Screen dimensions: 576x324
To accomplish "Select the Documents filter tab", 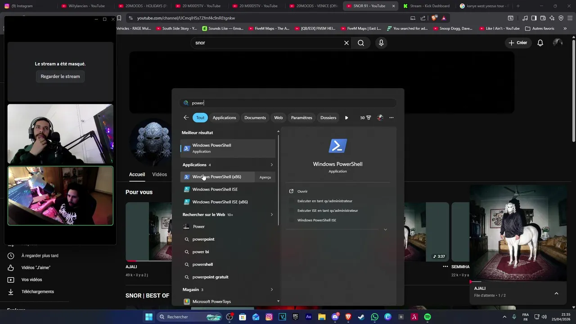I will 255,117.
